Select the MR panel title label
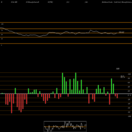This screenshot has width=132, height=132. click(x=118, y=69)
